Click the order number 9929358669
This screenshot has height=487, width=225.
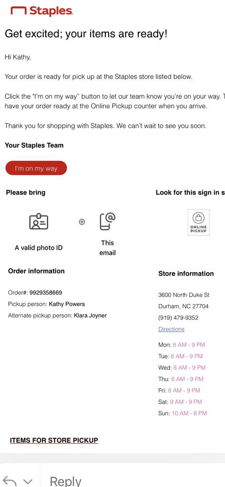click(46, 293)
